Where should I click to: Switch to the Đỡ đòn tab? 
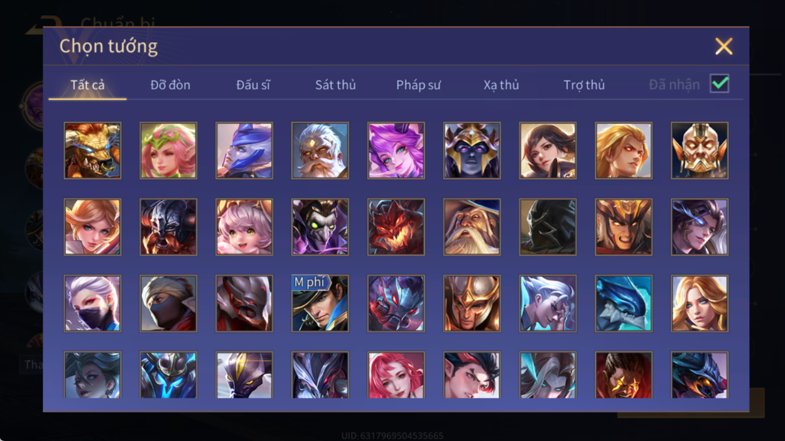[170, 85]
